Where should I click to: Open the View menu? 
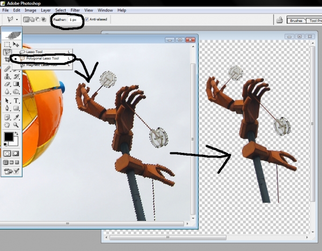click(89, 10)
